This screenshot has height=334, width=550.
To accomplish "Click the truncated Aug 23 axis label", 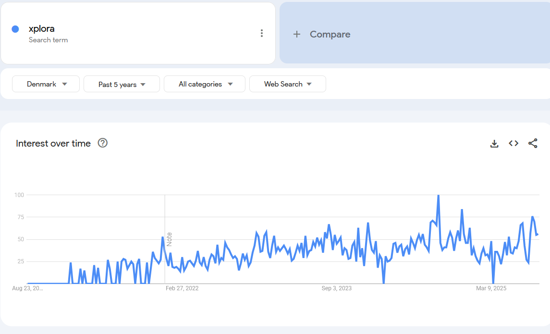I will tap(27, 288).
